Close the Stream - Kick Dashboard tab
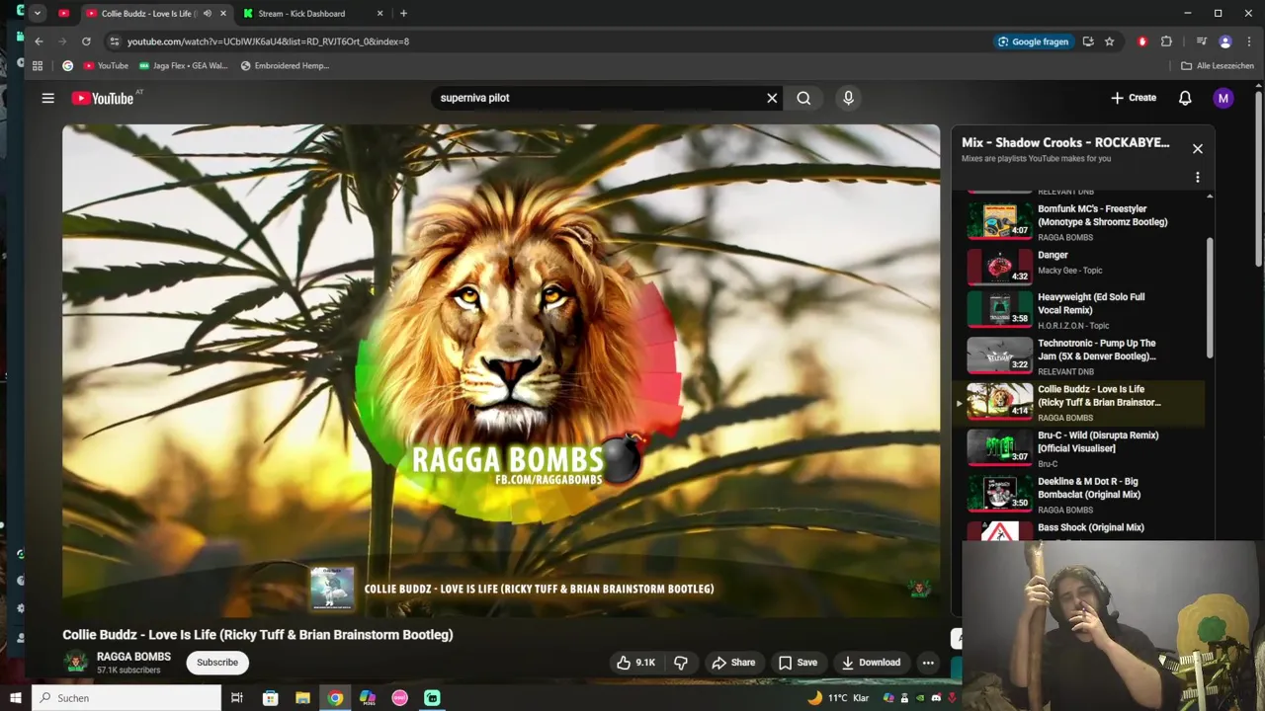Image resolution: width=1265 pixels, height=711 pixels. coord(379,14)
